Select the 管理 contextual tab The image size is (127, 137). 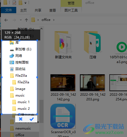[71, 3]
